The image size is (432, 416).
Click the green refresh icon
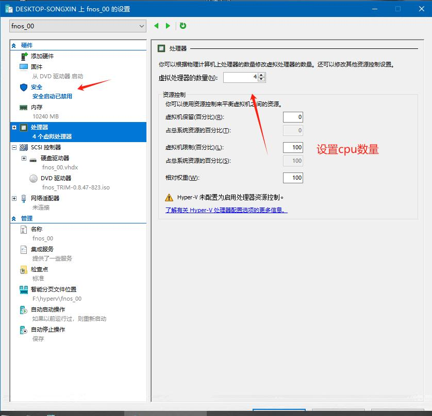183,26
